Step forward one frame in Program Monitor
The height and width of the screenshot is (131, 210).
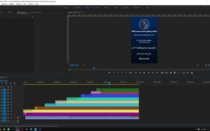149,73
